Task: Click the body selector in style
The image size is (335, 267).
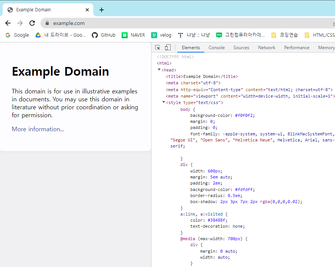Action: (185, 109)
